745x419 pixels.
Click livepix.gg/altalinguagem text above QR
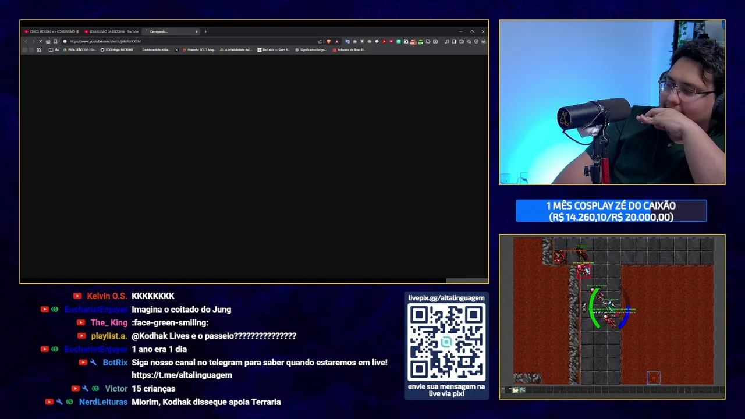[x=446, y=298]
